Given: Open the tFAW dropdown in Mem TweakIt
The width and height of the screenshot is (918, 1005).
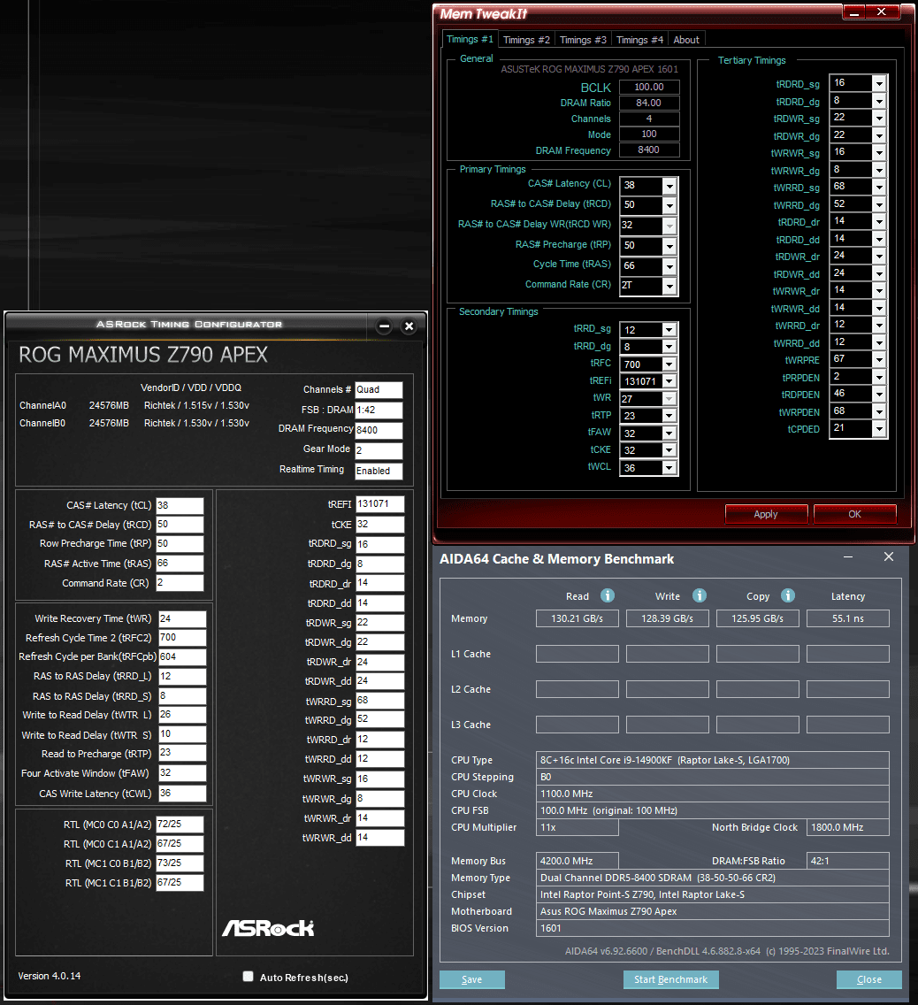Looking at the screenshot, I should [669, 433].
